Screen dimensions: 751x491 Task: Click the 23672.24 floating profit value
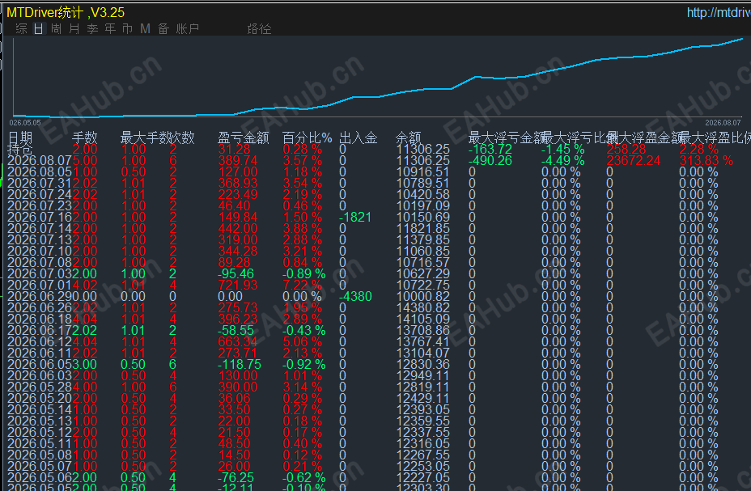(x=634, y=161)
